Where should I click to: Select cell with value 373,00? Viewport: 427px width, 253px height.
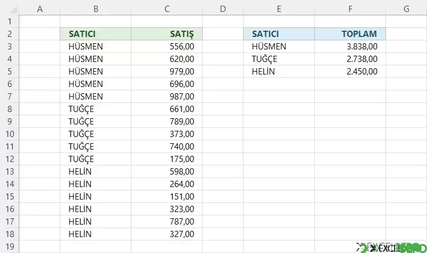pos(167,134)
